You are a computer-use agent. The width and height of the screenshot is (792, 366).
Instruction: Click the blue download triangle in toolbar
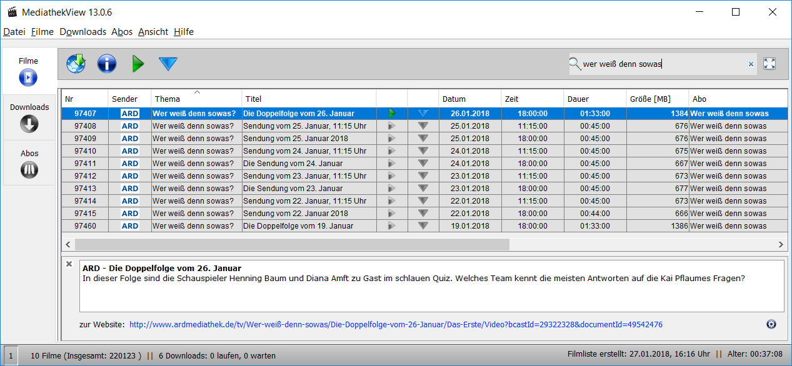[168, 63]
